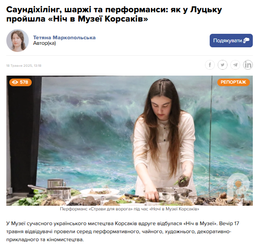Share the article via Twitter icon

point(222,65)
